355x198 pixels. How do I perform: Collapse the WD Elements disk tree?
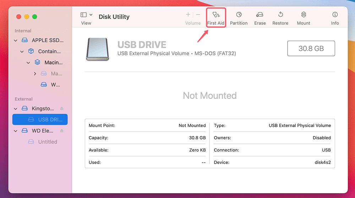tap(16, 131)
